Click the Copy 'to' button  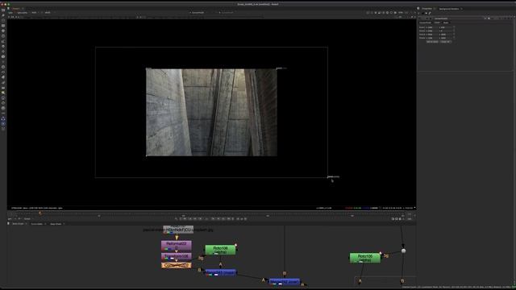pyautogui.click(x=445, y=42)
